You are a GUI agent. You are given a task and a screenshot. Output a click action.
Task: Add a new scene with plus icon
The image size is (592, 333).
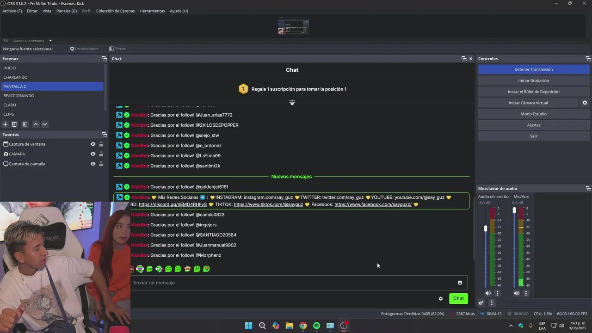tap(6, 124)
